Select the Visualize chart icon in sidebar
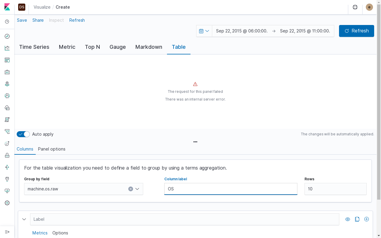Screen dimensions: 381x238 [x=7, y=48]
